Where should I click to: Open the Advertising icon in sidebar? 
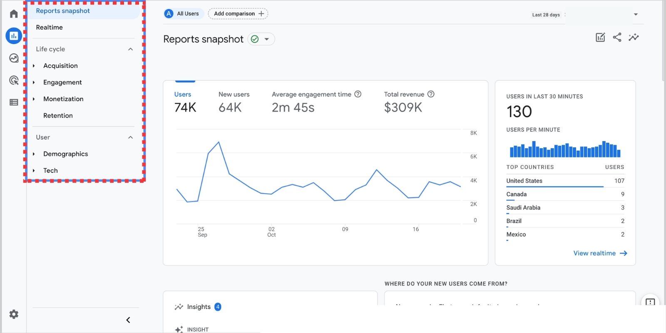tap(14, 80)
